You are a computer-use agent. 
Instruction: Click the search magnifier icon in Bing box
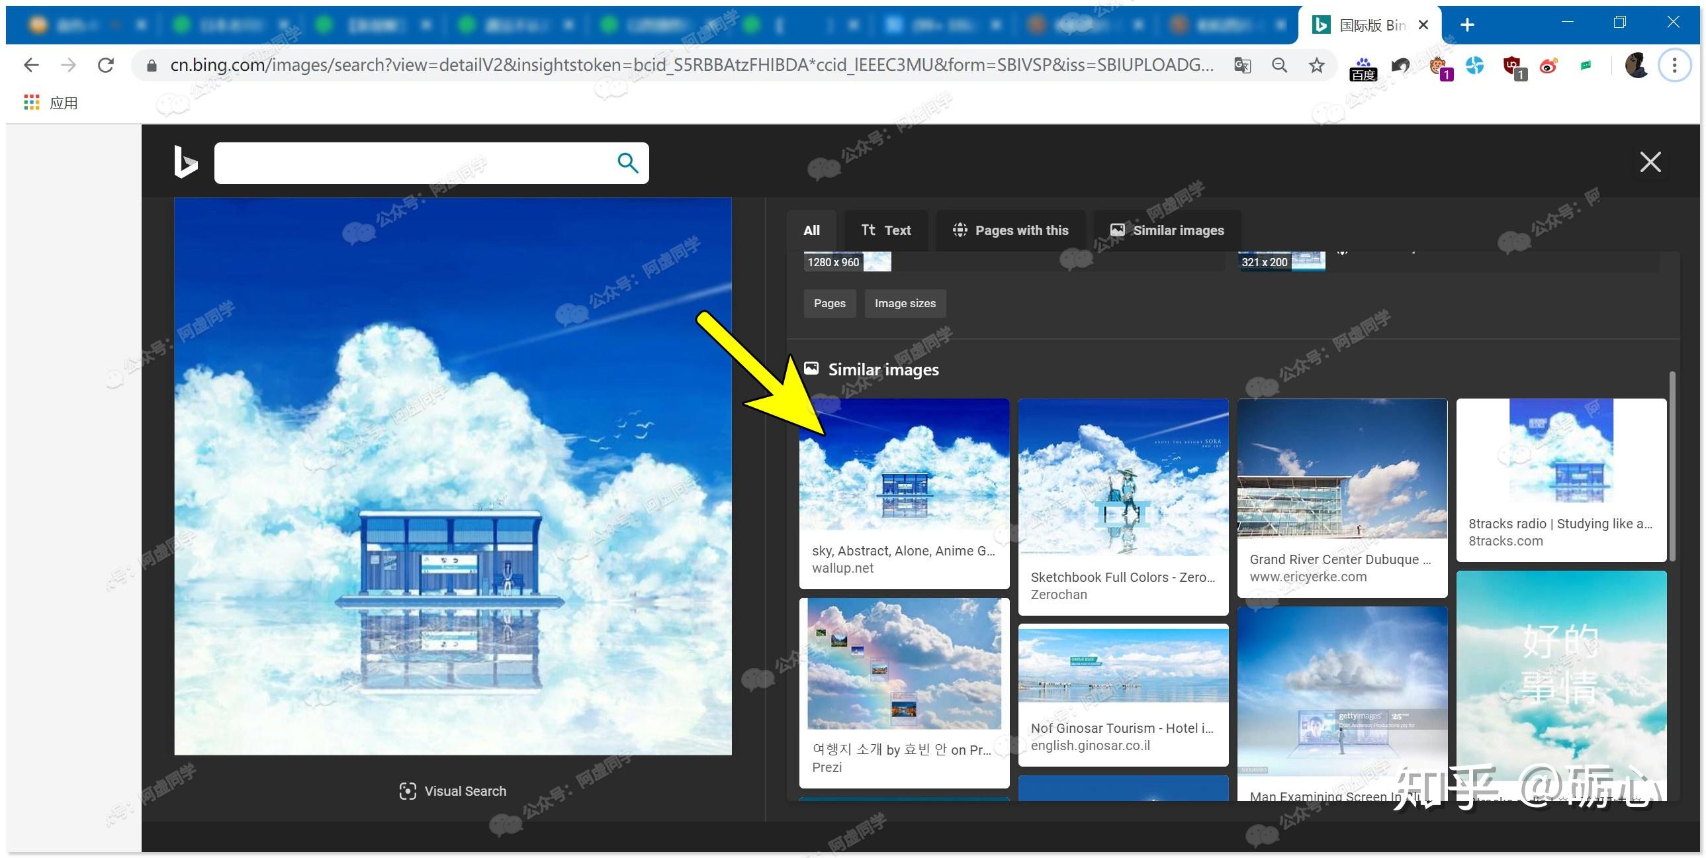pyautogui.click(x=627, y=162)
